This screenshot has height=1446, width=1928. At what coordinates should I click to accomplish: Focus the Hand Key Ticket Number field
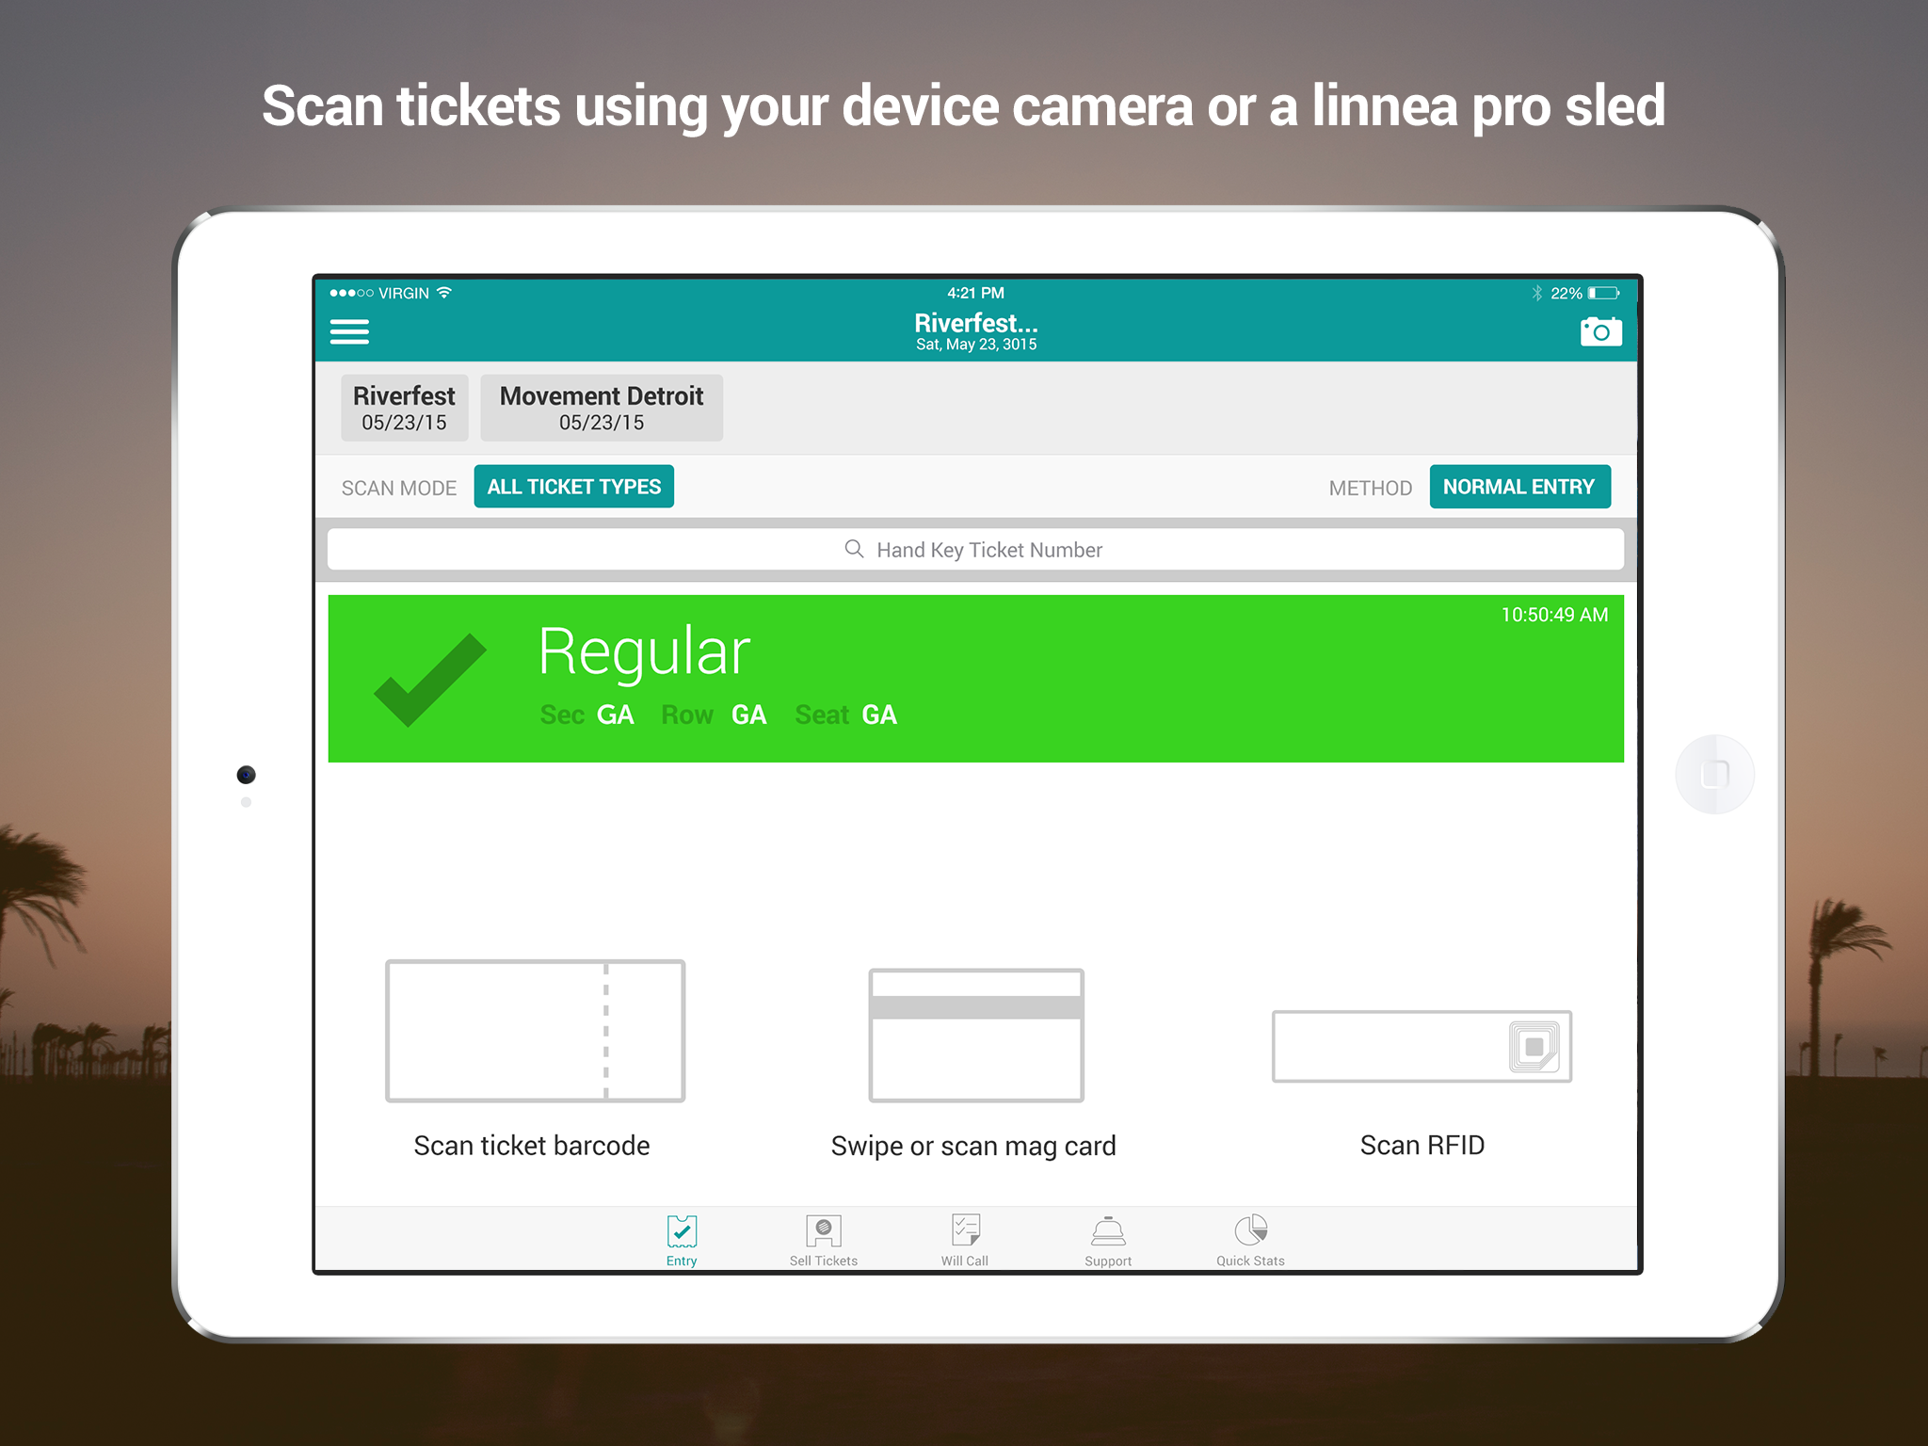tap(975, 550)
